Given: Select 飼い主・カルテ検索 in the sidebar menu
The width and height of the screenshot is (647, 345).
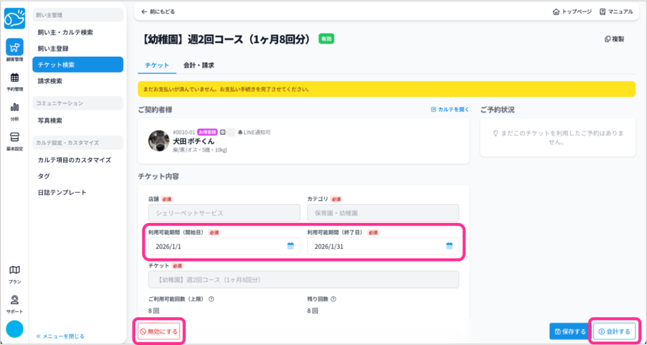Looking at the screenshot, I should pyautogui.click(x=65, y=32).
